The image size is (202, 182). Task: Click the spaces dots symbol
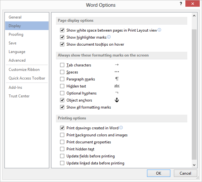[x=117, y=72]
